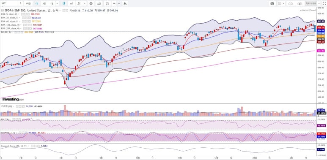Hide EMA (120, close, 0) using eye icon

[x=25, y=25]
